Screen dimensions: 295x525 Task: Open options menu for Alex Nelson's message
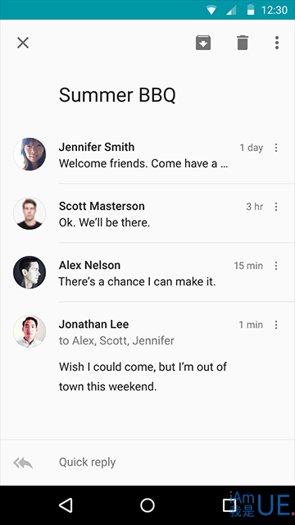(x=276, y=266)
